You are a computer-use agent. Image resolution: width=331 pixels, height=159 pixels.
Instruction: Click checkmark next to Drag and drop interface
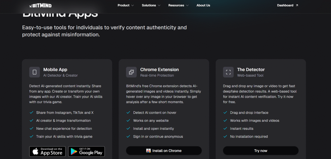(225, 112)
